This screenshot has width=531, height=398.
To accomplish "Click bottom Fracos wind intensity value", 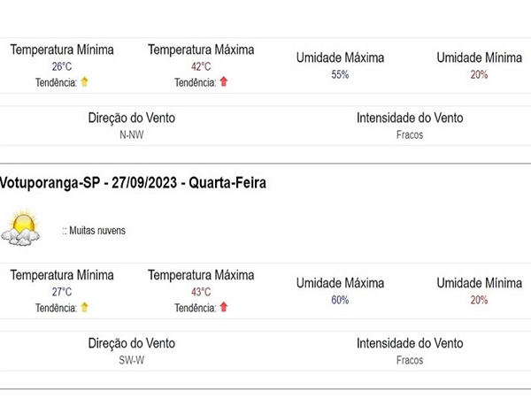I will pyautogui.click(x=410, y=360).
